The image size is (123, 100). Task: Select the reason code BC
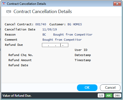[44, 35]
